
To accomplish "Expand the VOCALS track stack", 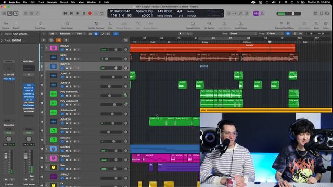I will pos(46,158).
